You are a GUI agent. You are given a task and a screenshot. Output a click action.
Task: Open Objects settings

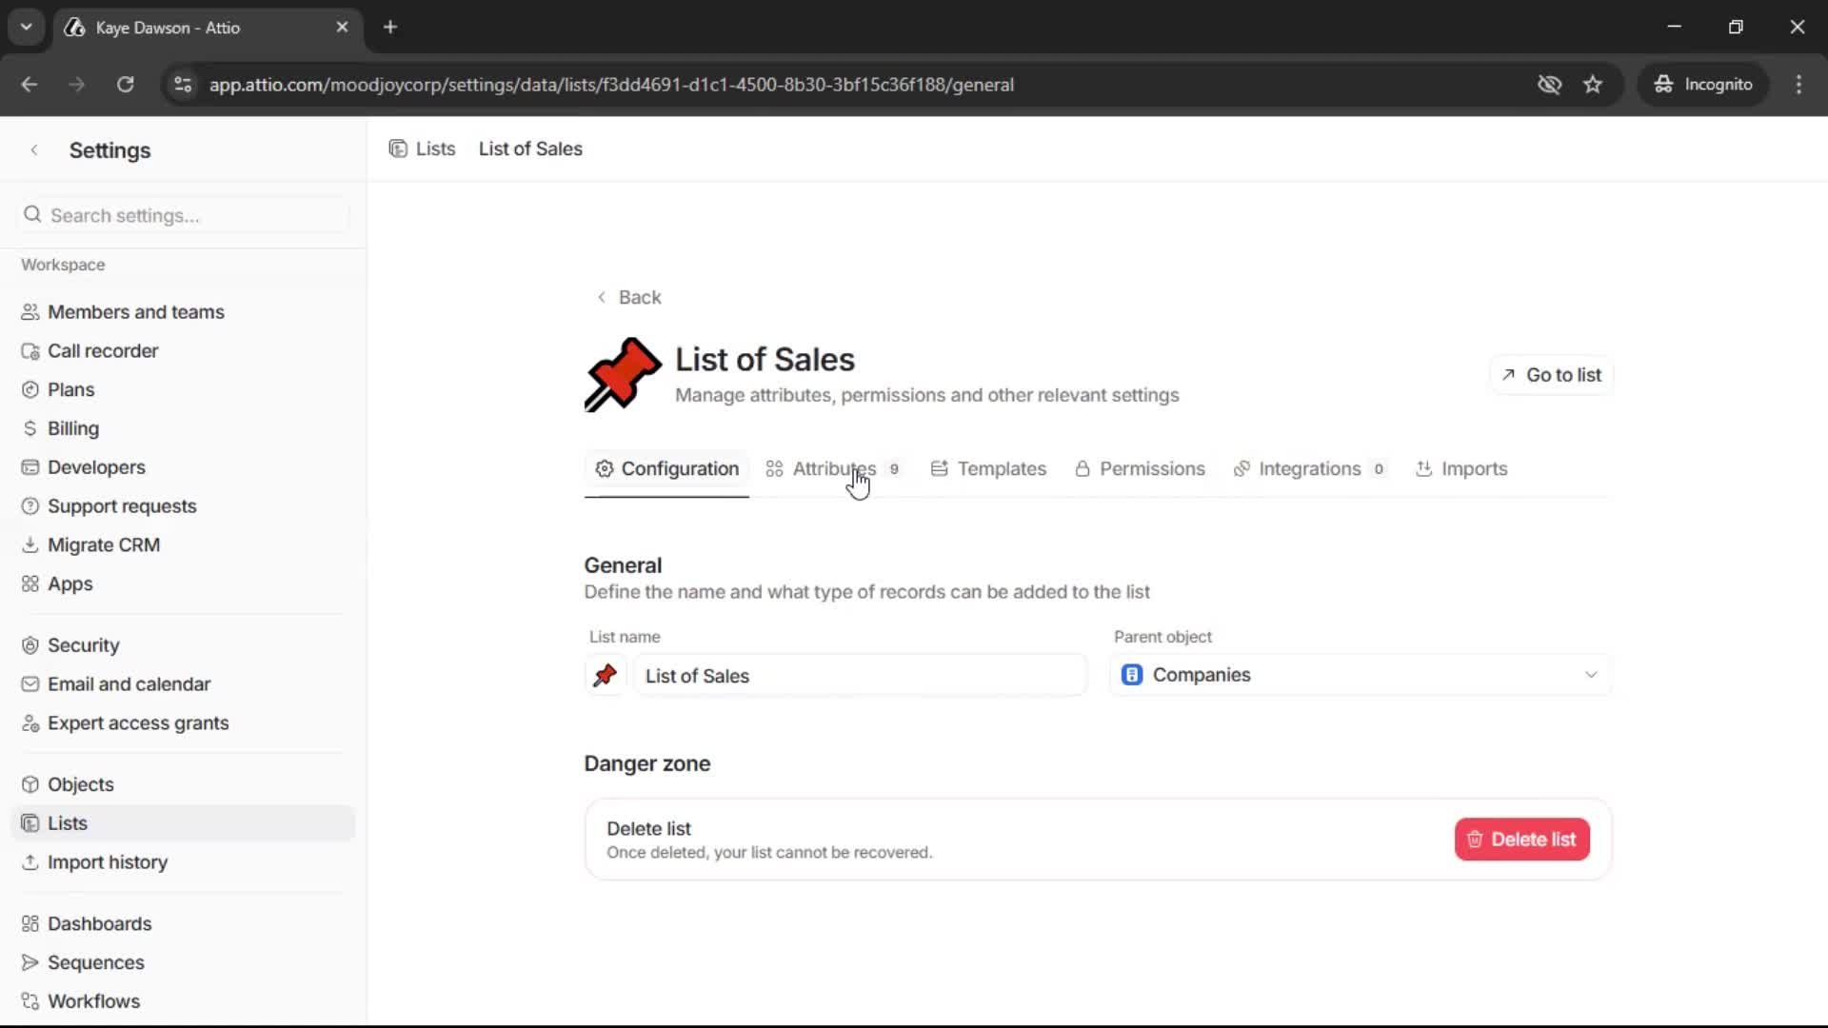coord(80,783)
